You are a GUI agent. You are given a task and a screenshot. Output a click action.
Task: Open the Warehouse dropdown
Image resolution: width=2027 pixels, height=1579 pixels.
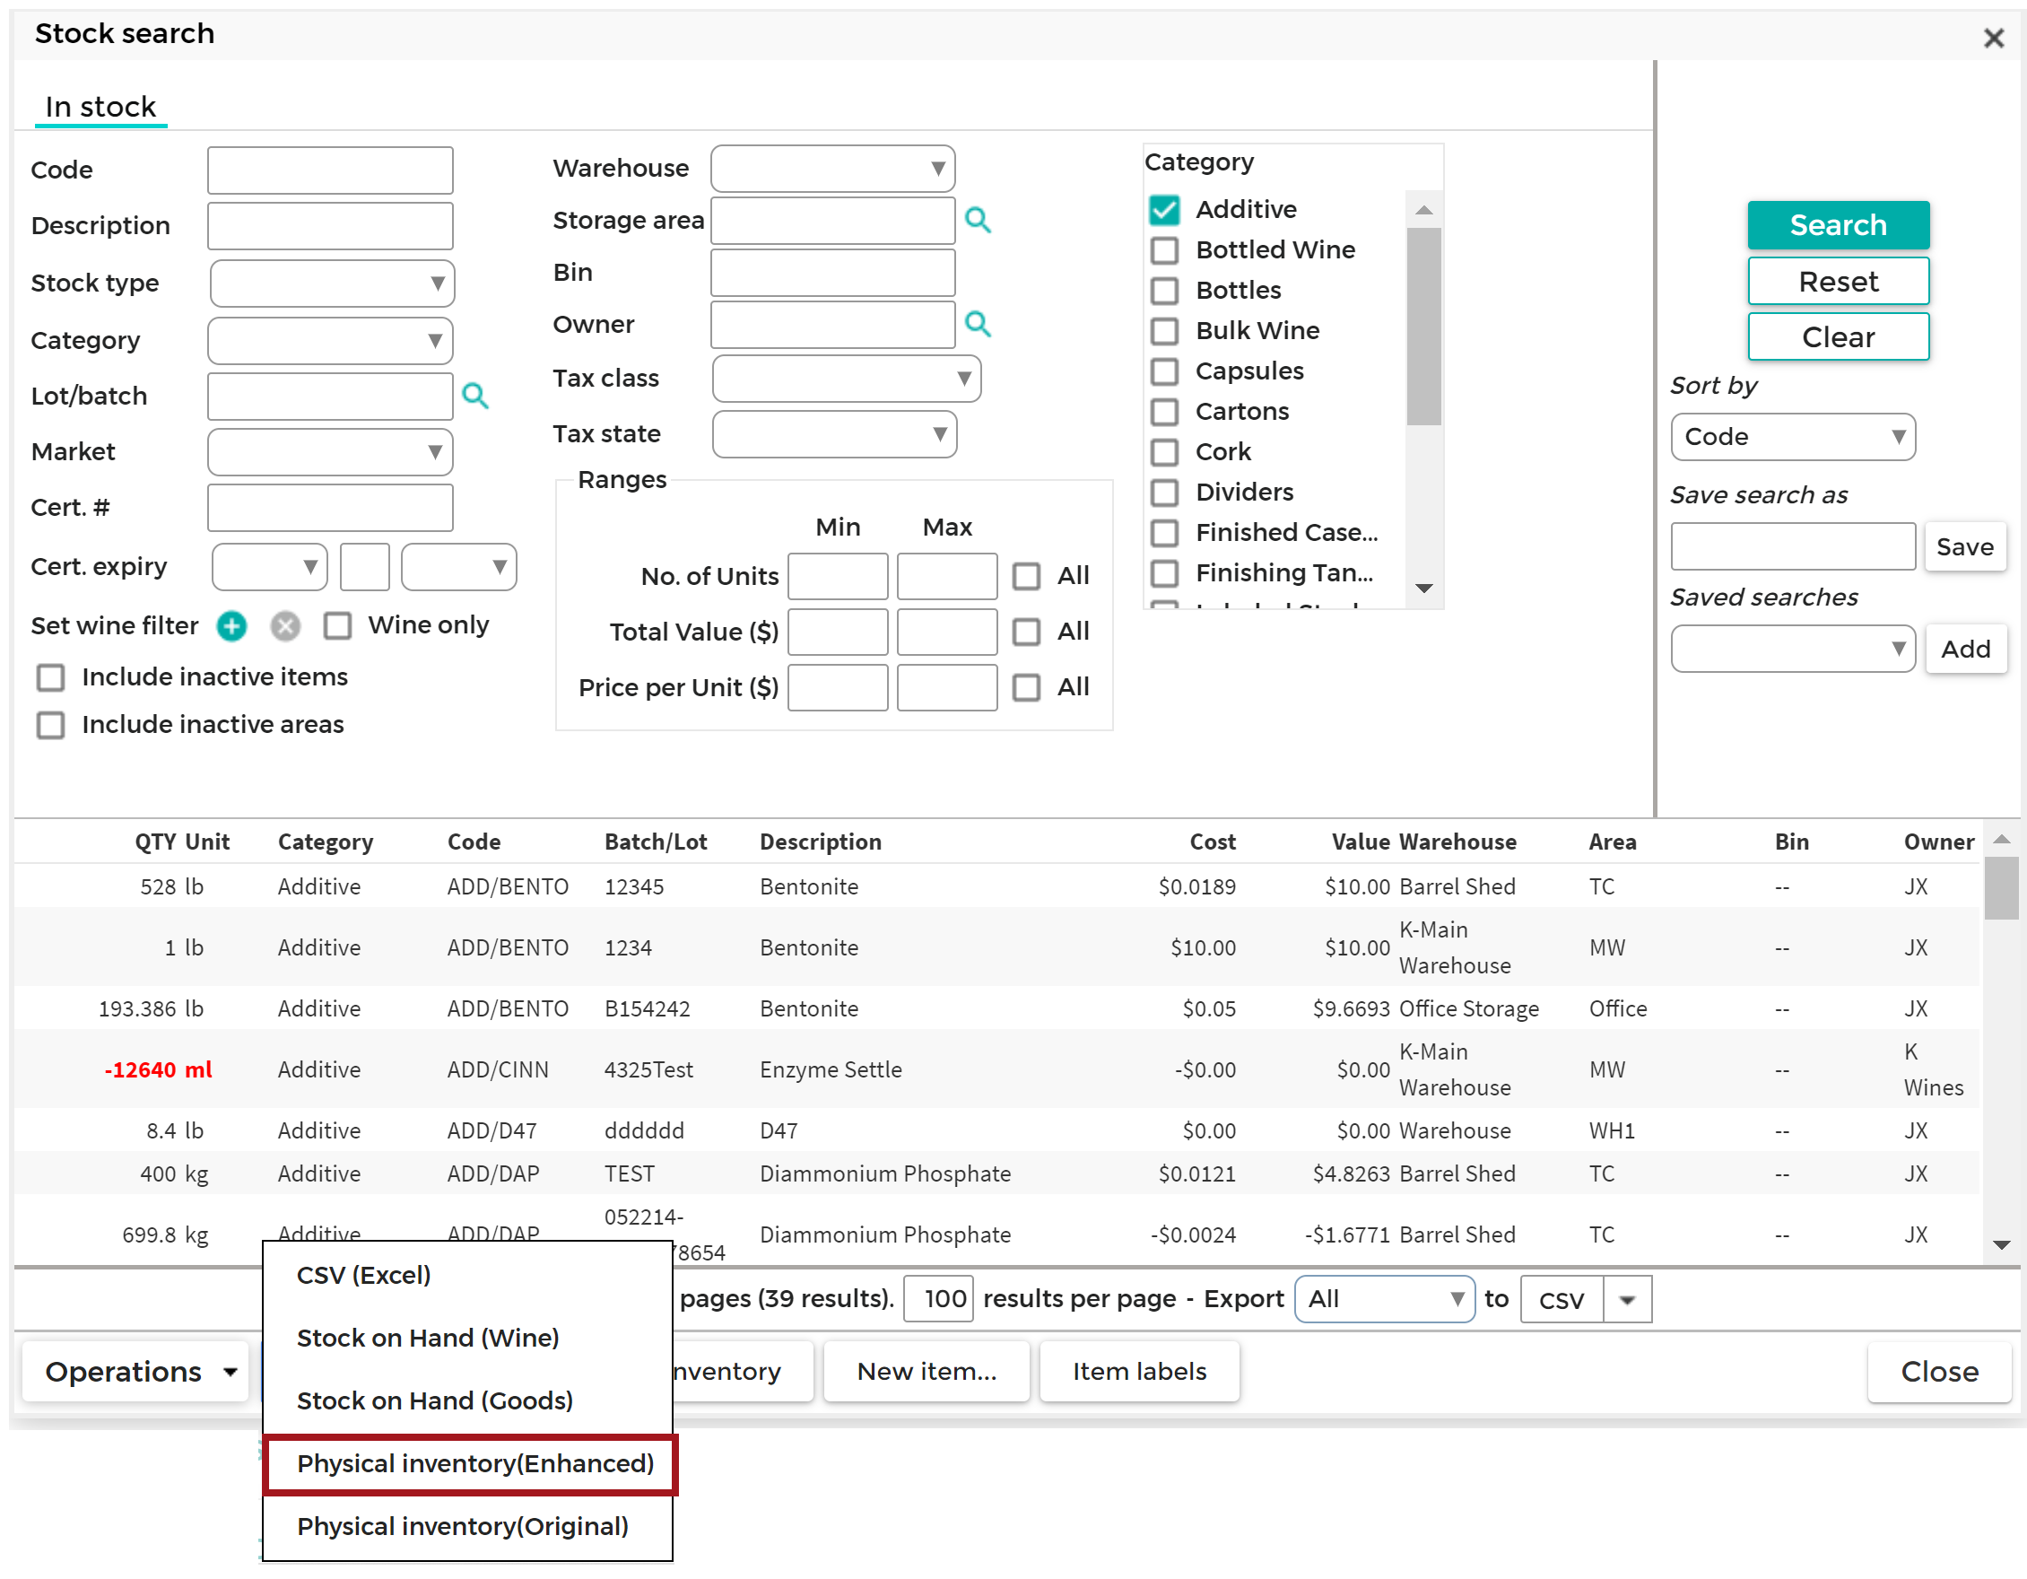[x=832, y=169]
